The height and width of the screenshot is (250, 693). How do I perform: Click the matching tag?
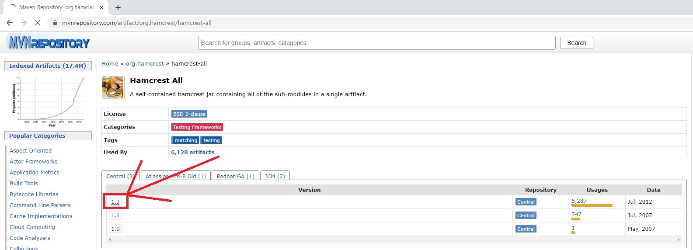(x=185, y=140)
